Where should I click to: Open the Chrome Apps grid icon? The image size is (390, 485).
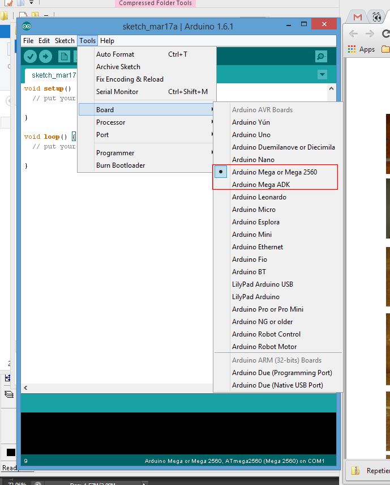(x=352, y=49)
